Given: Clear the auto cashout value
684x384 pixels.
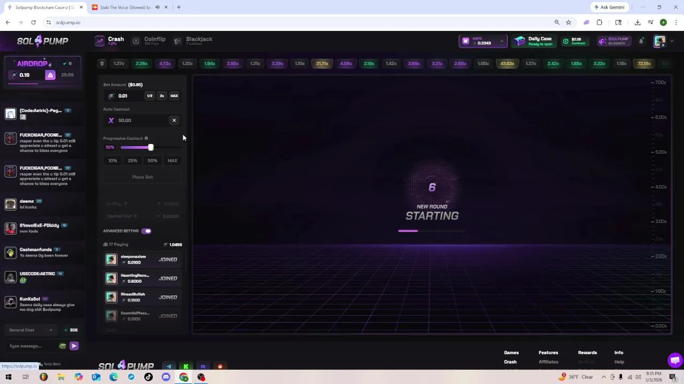Looking at the screenshot, I should pyautogui.click(x=174, y=121).
